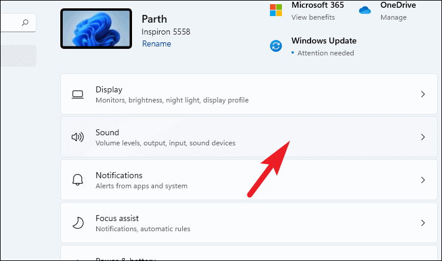Click the Notifications bell icon
The image size is (442, 261).
click(78, 180)
